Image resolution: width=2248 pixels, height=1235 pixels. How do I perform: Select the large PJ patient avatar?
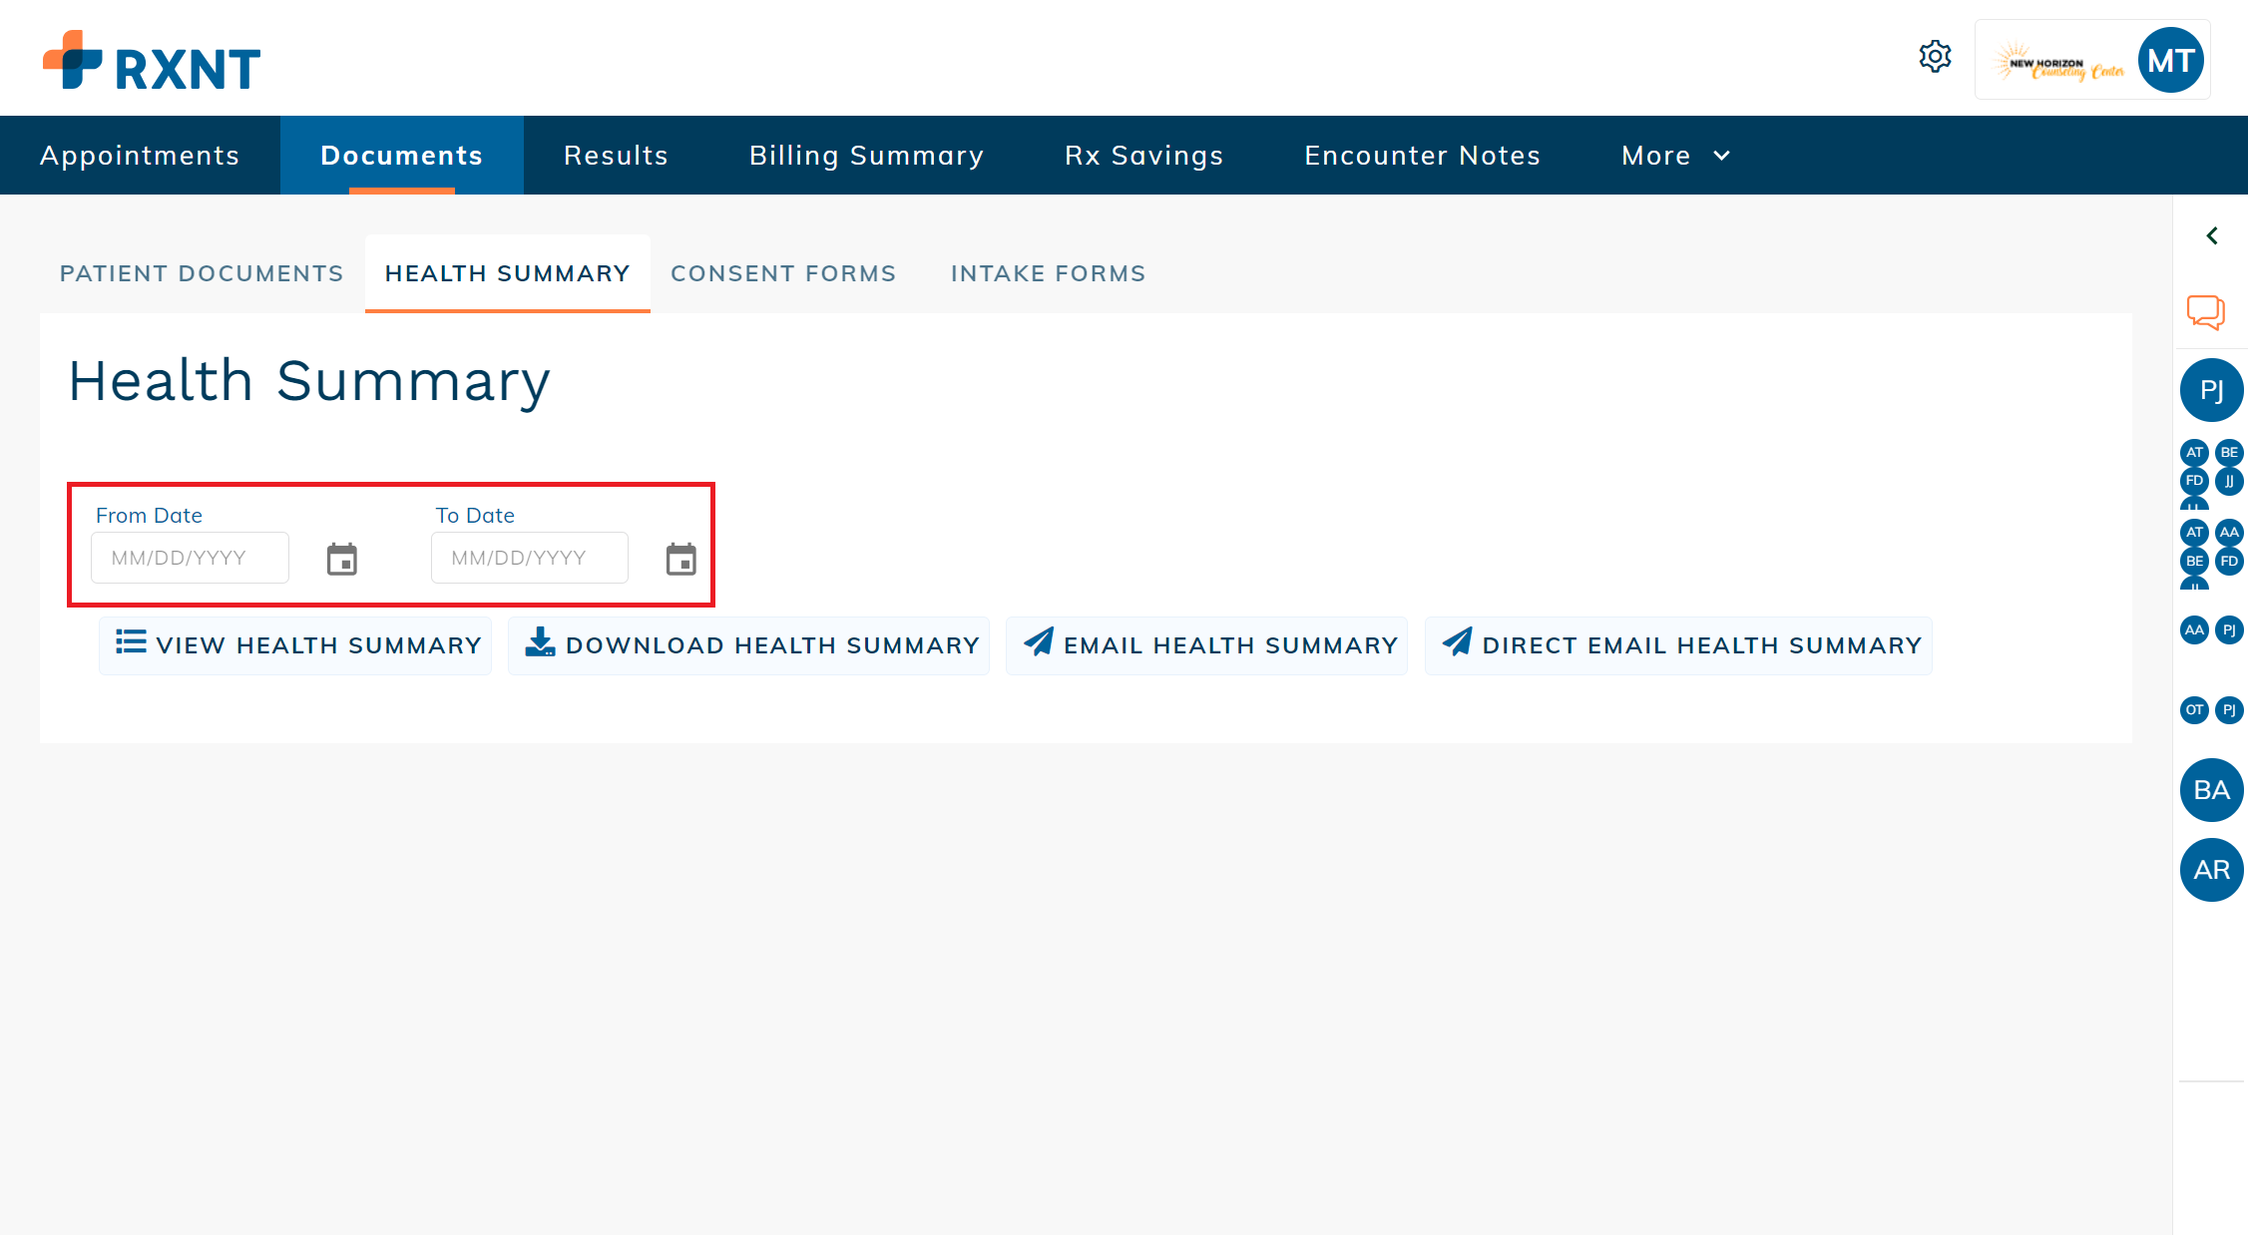pyautogui.click(x=2211, y=390)
